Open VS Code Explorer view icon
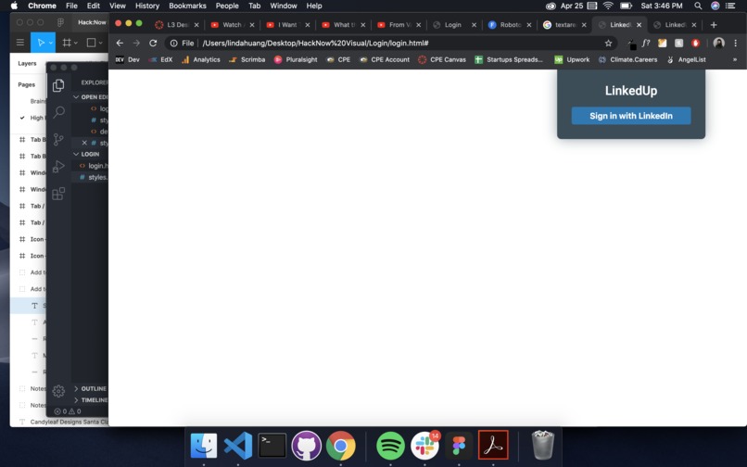Viewport: 747px width, 467px height. 58,85
